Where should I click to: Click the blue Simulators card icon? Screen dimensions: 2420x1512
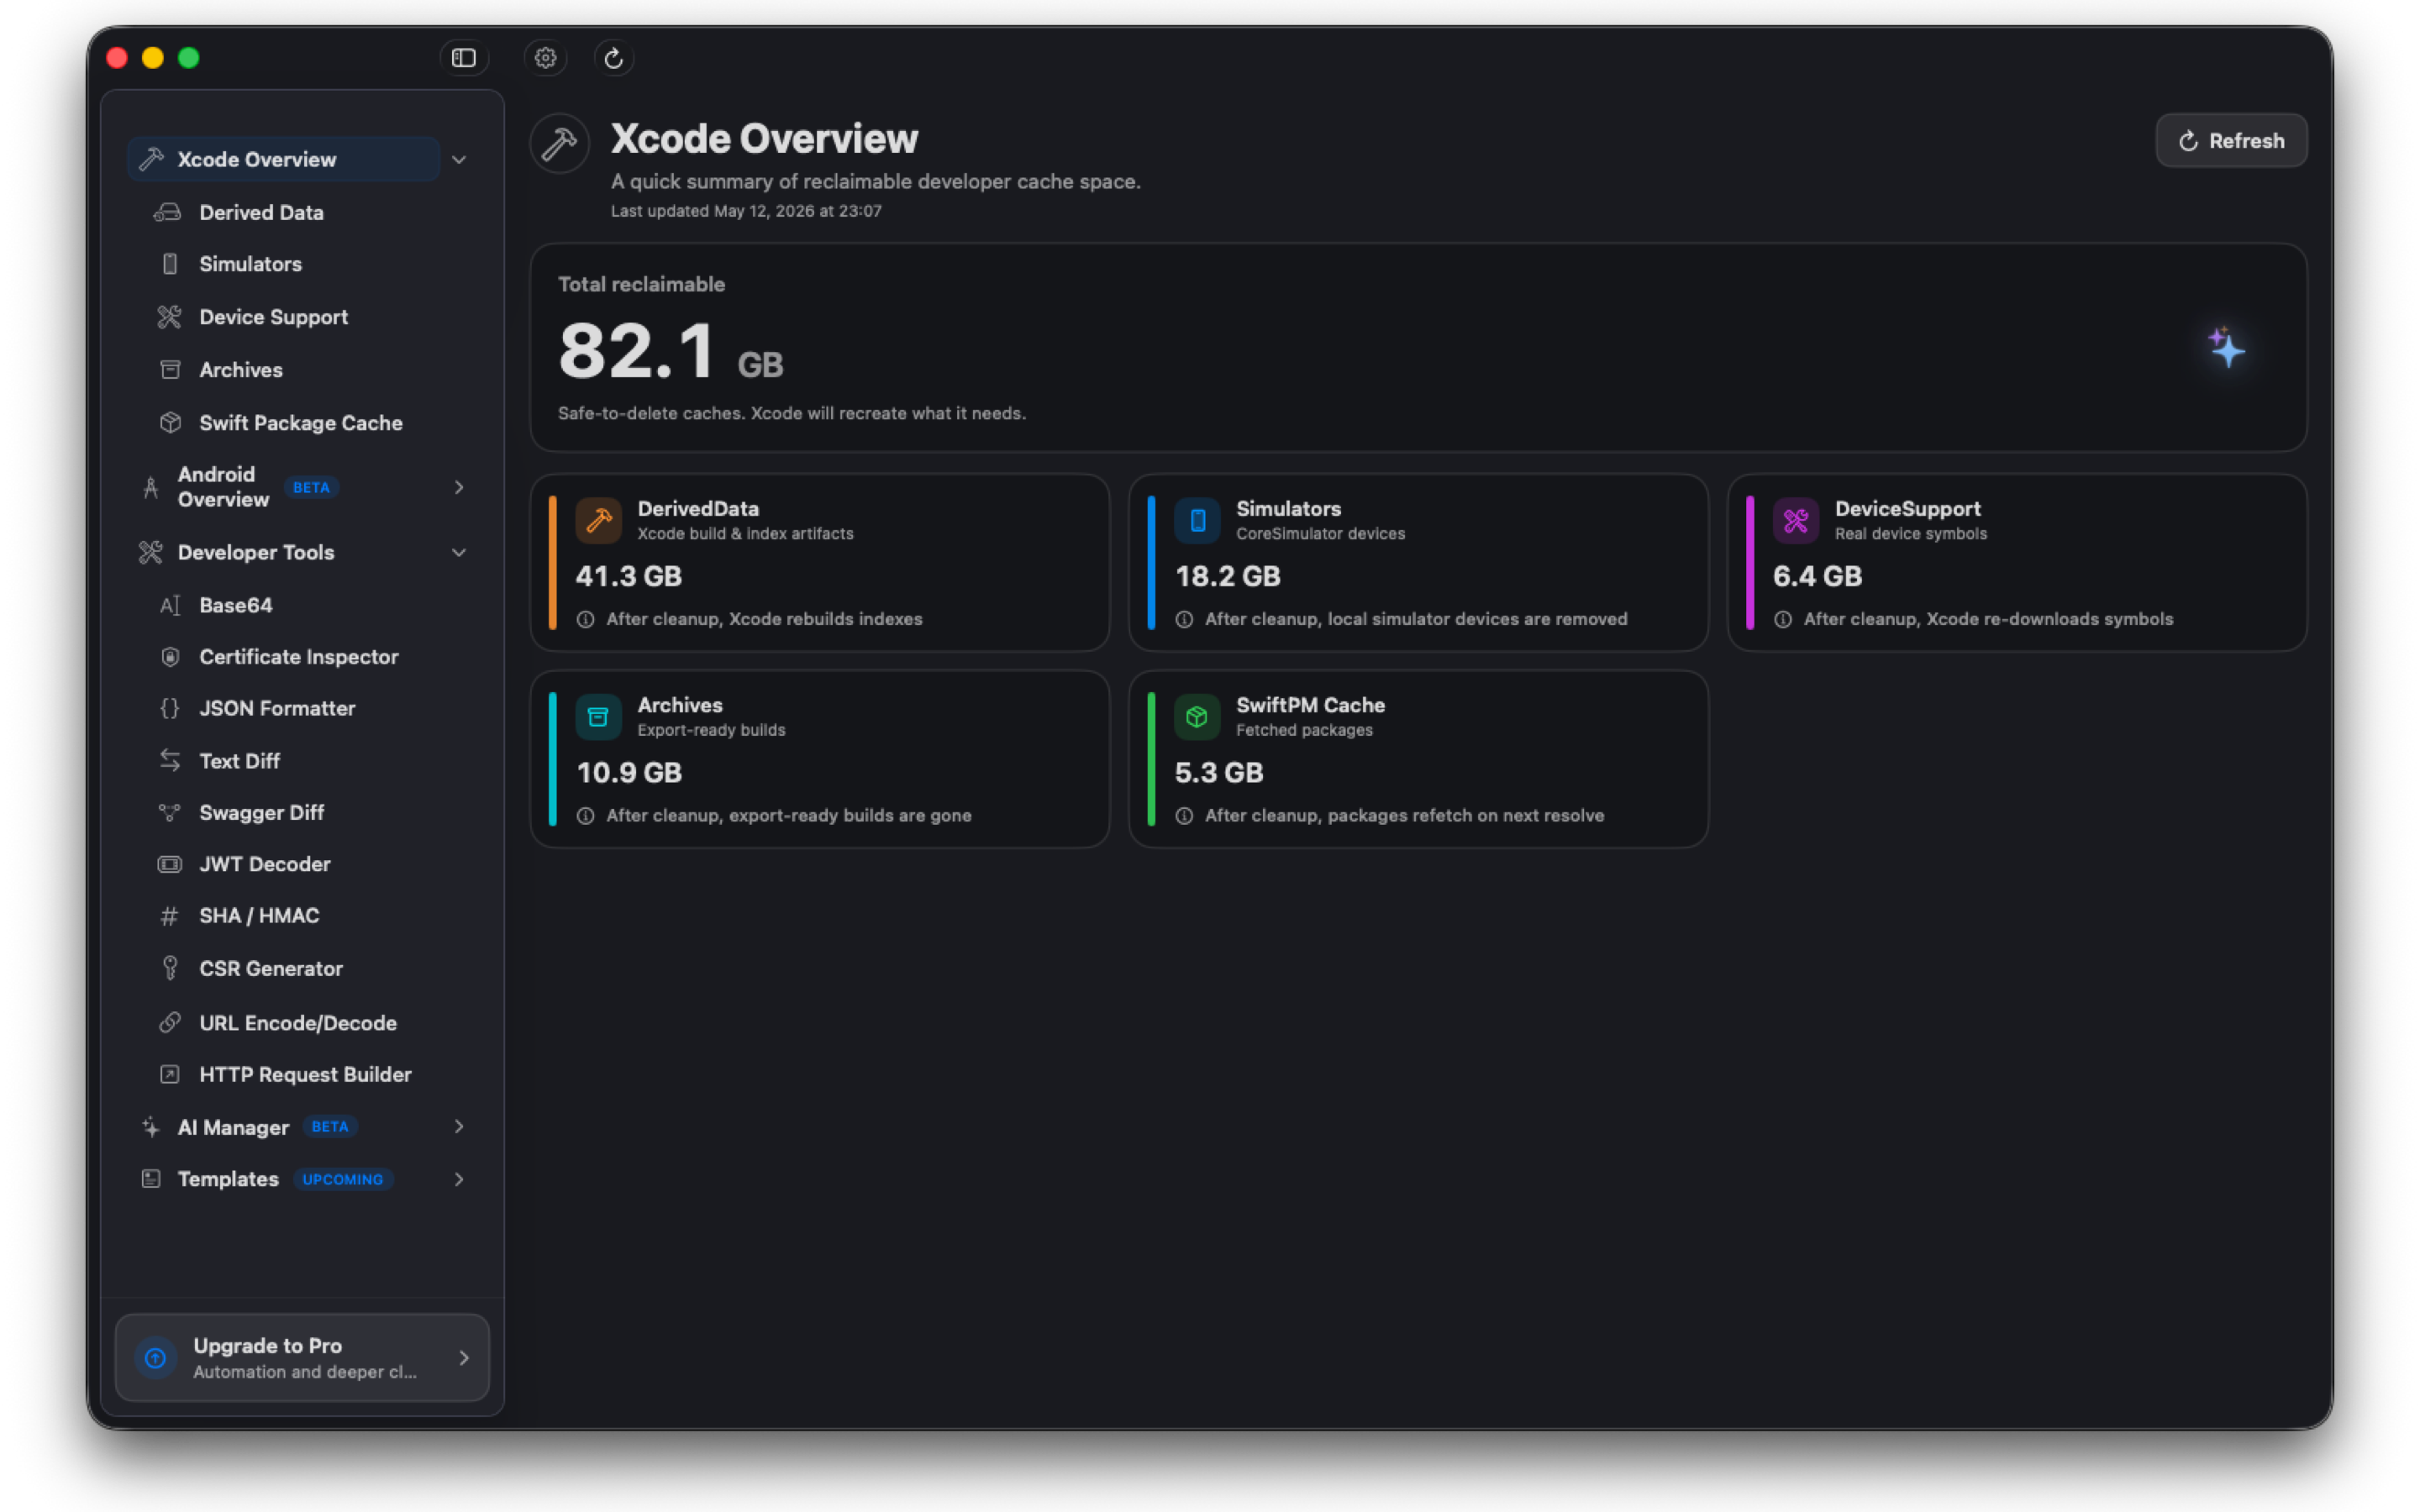click(x=1197, y=520)
